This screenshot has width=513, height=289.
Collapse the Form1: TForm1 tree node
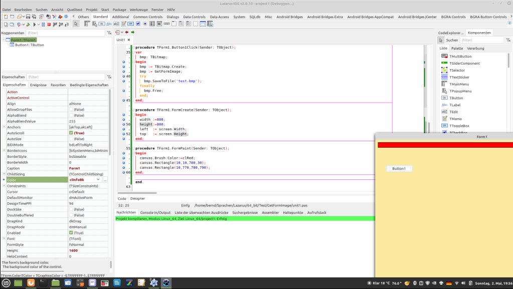[x=4, y=40]
